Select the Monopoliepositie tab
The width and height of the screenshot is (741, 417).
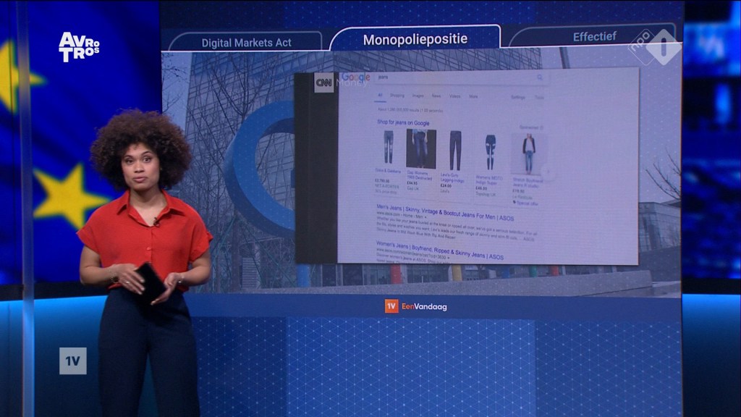coord(415,39)
